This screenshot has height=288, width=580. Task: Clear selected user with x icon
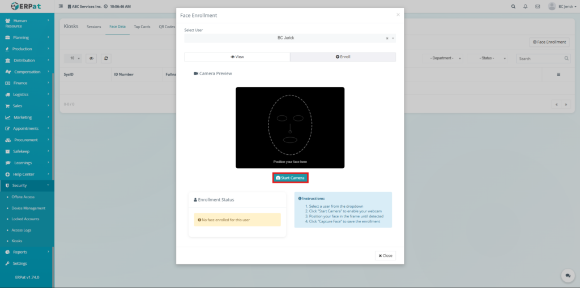387,38
